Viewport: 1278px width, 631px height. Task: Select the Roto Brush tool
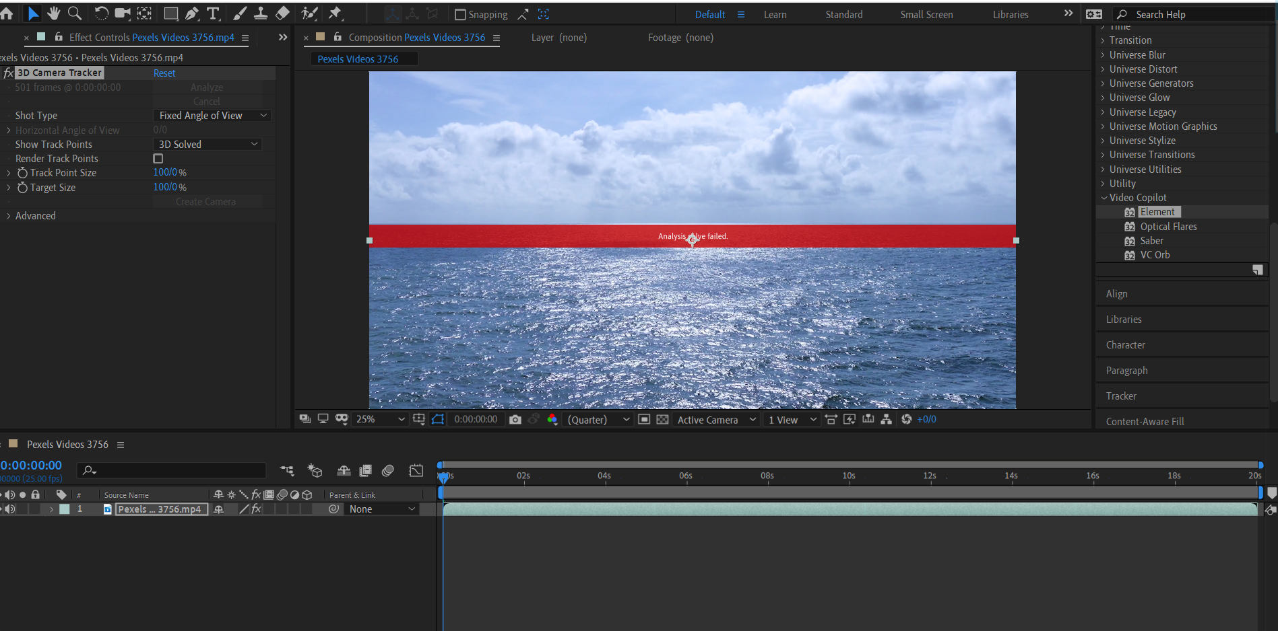coord(309,13)
